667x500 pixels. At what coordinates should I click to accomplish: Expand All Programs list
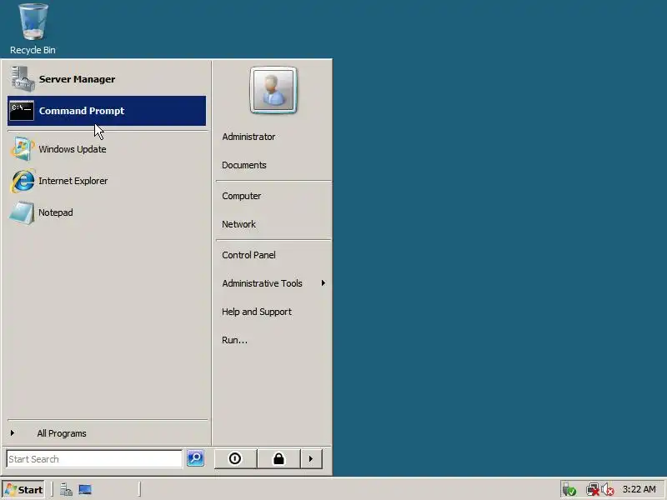tap(107, 433)
